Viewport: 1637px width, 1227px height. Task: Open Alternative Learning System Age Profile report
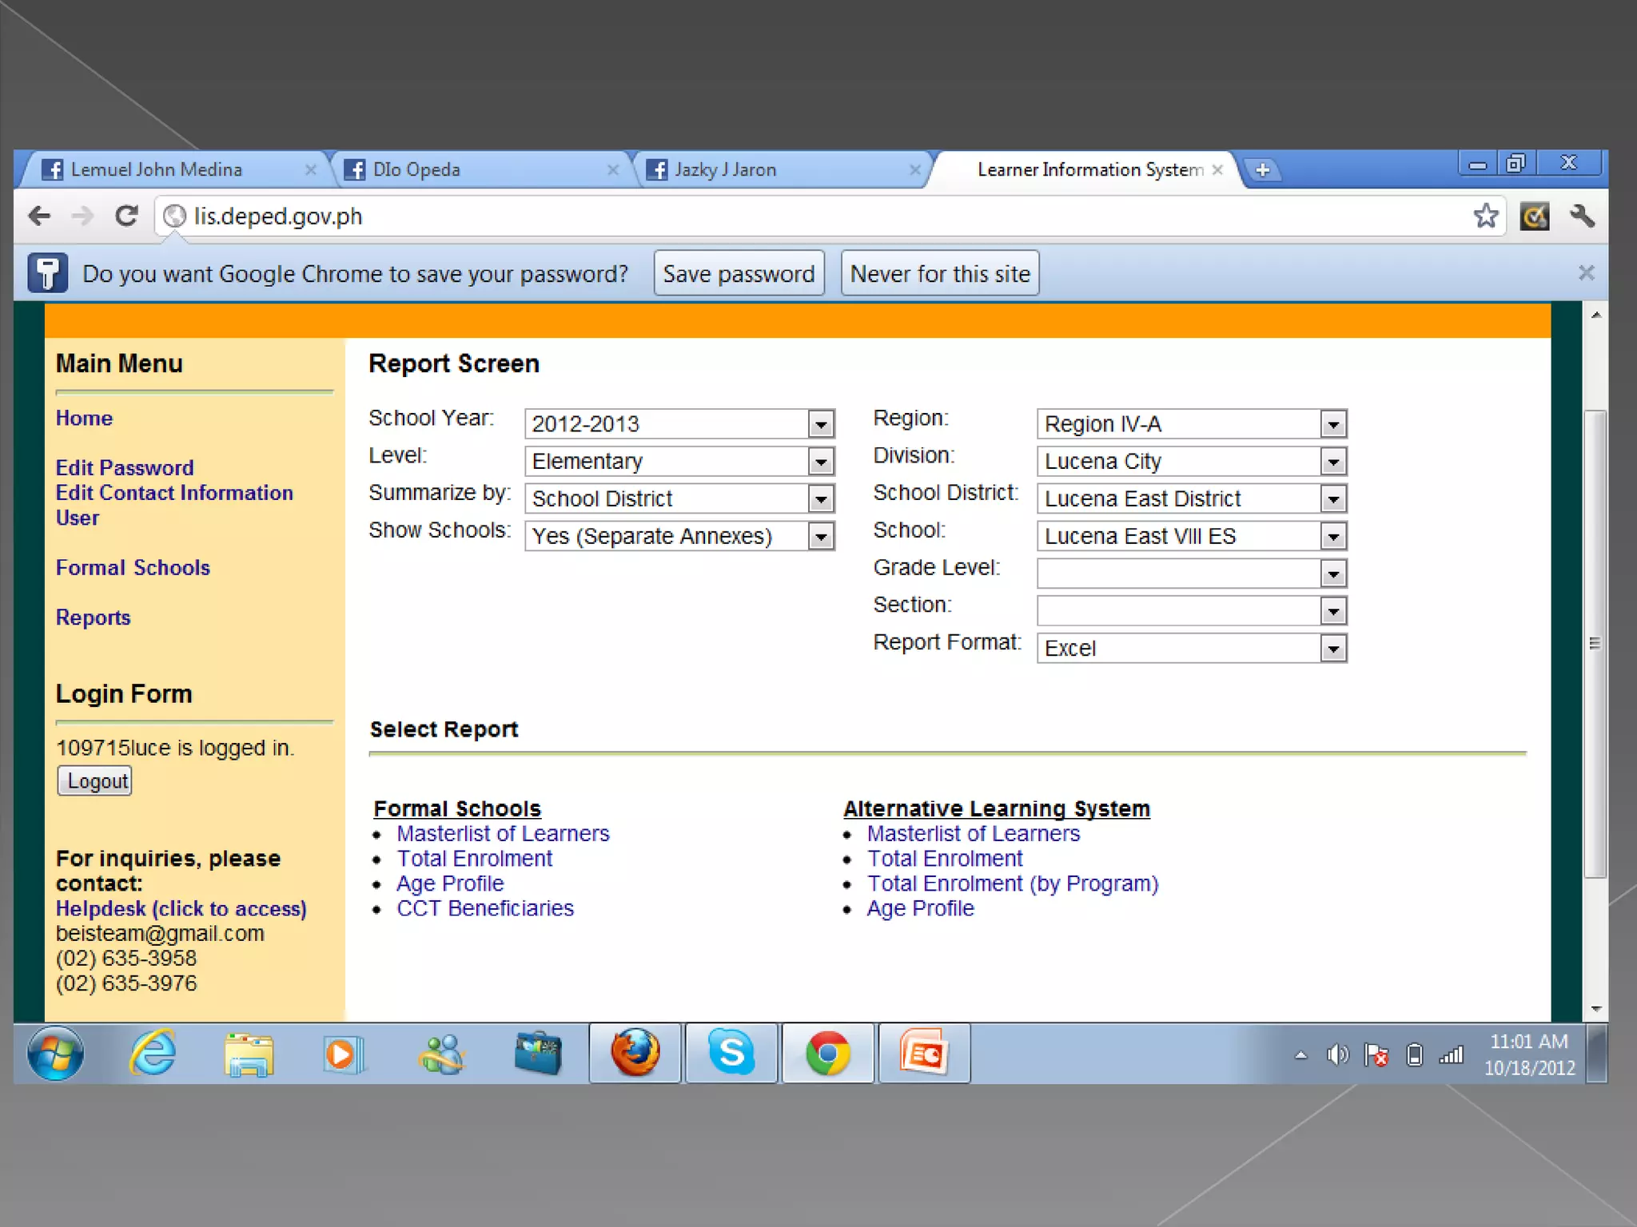[x=920, y=908]
